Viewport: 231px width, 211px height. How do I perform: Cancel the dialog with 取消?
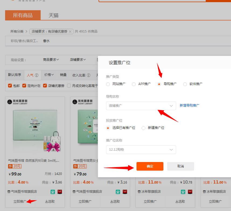181,166
